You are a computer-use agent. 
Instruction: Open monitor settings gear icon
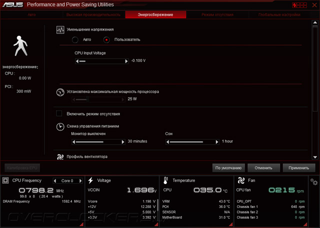pos(314,181)
